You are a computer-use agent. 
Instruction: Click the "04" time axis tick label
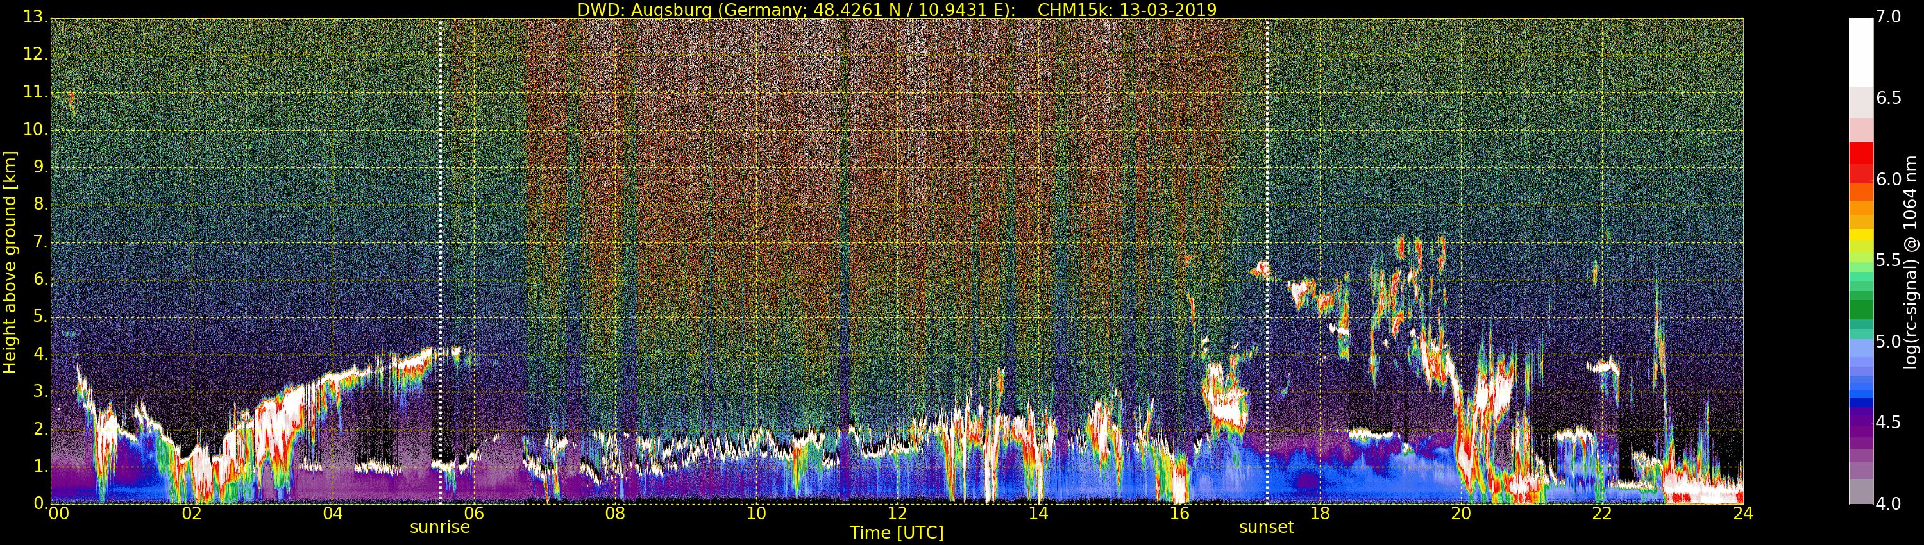[x=333, y=514]
